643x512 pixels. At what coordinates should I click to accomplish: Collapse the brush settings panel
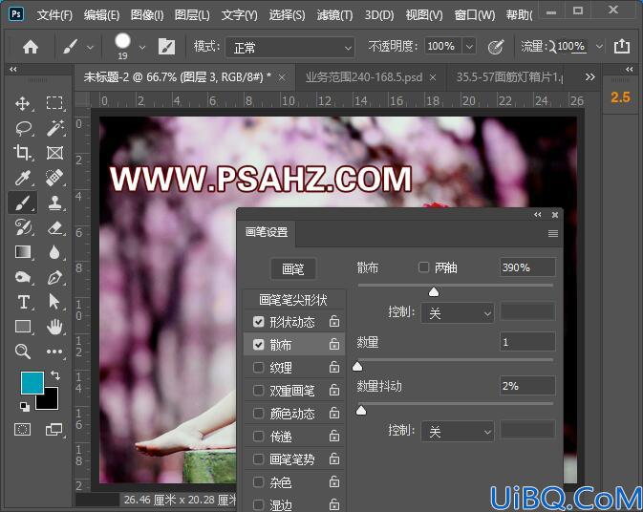click(538, 214)
